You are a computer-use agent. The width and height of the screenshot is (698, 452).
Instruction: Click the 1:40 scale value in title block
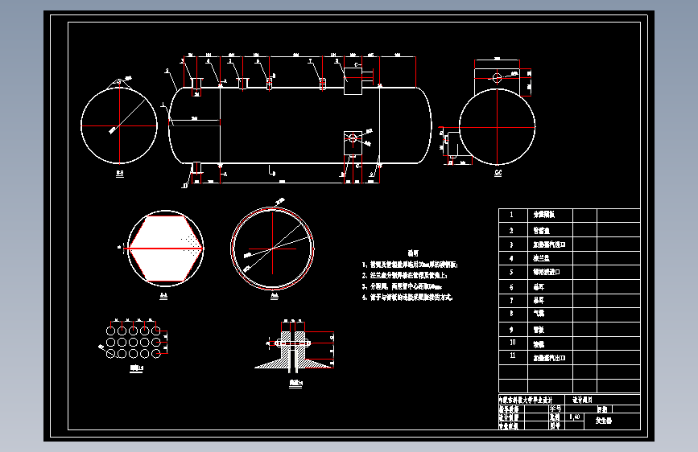point(575,417)
